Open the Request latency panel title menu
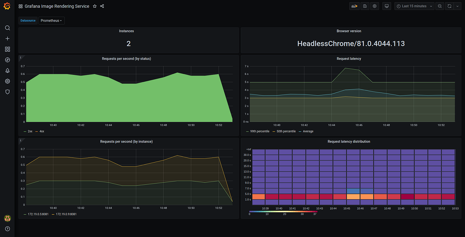This screenshot has height=237, width=465. click(349, 59)
